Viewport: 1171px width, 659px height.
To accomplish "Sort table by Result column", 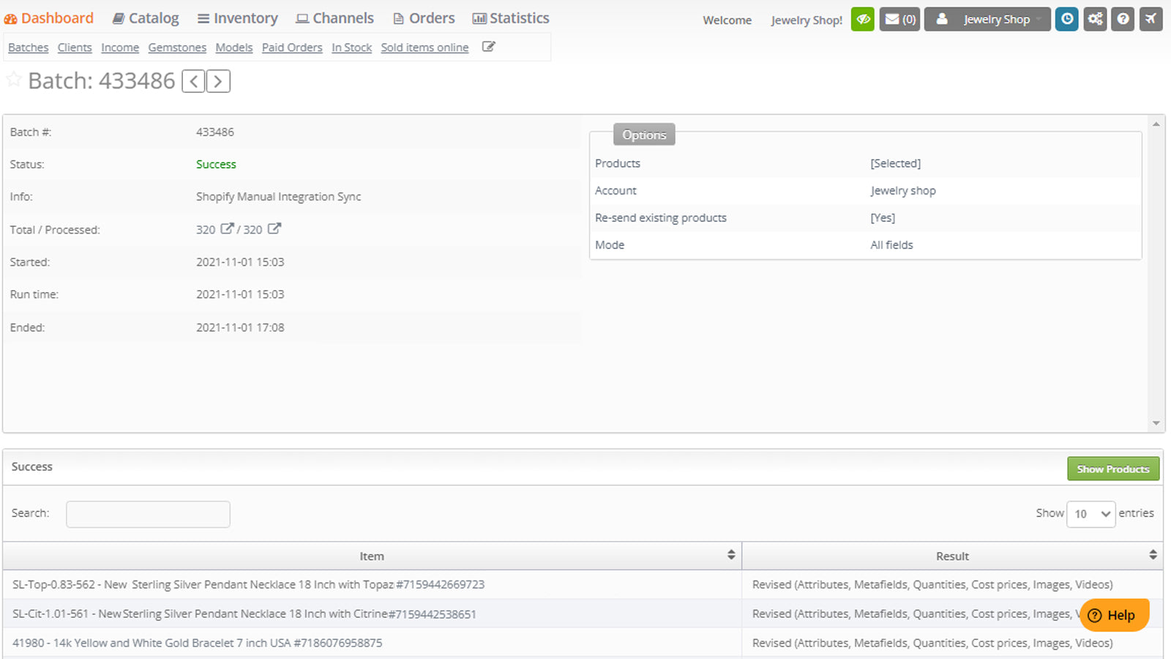I will click(x=1153, y=555).
